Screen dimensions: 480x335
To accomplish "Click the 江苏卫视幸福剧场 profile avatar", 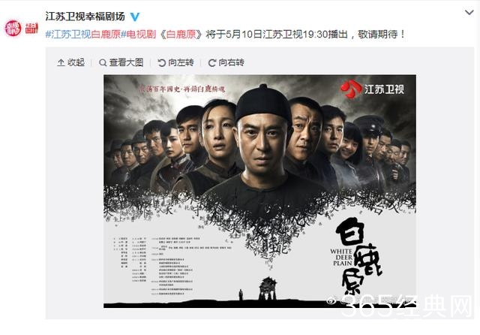I will [x=13, y=28].
